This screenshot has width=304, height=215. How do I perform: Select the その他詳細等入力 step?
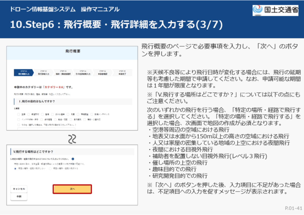pyautogui.click(x=83, y=72)
